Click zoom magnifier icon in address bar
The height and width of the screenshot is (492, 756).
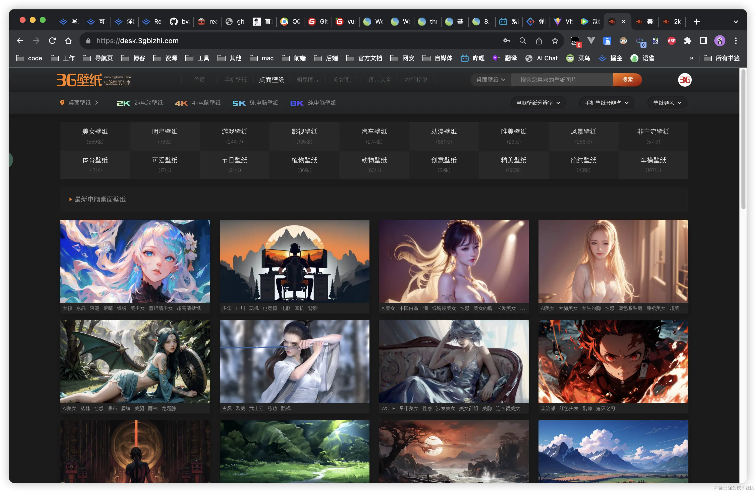click(522, 41)
